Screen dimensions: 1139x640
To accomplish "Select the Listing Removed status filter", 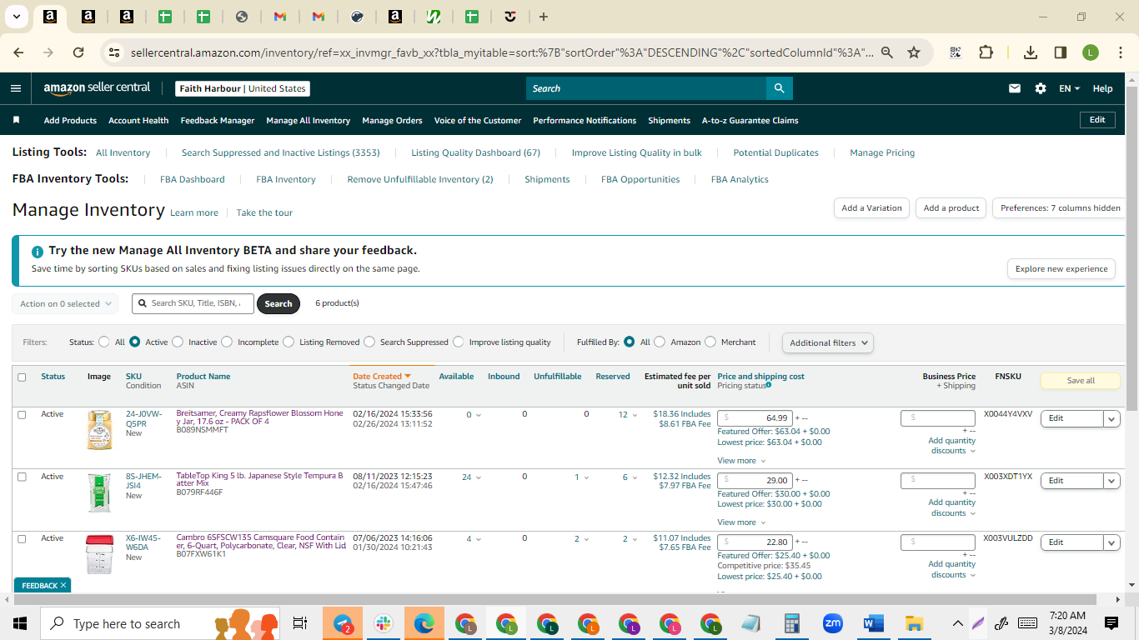I will [x=289, y=342].
